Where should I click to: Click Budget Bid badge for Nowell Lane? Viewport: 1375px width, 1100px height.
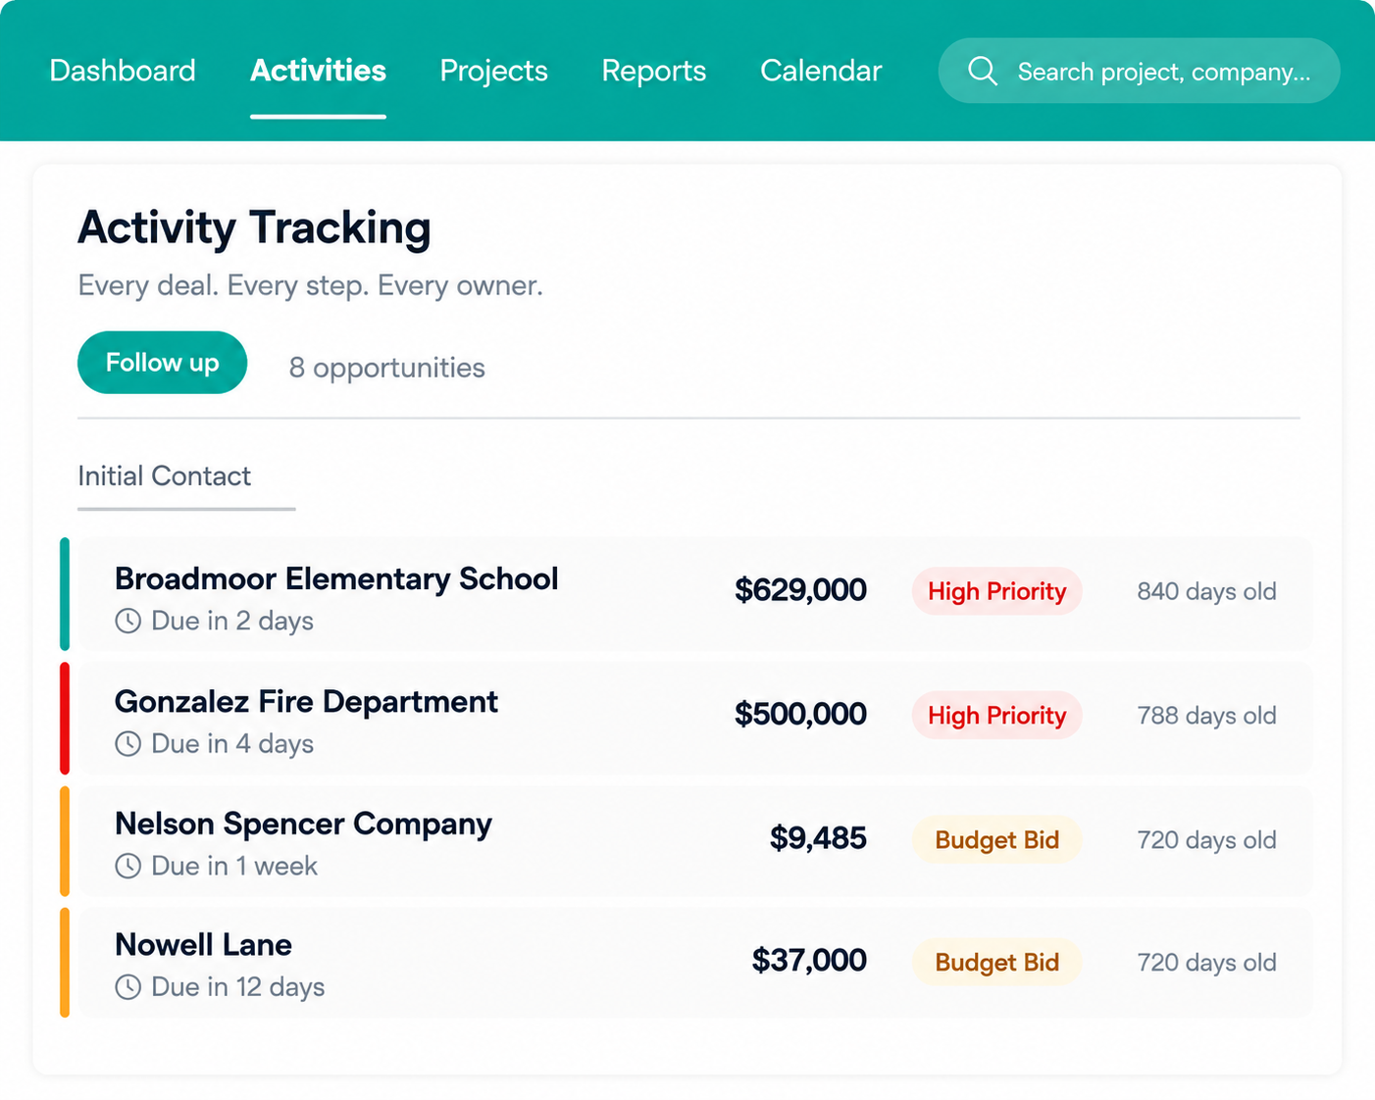[x=997, y=963]
